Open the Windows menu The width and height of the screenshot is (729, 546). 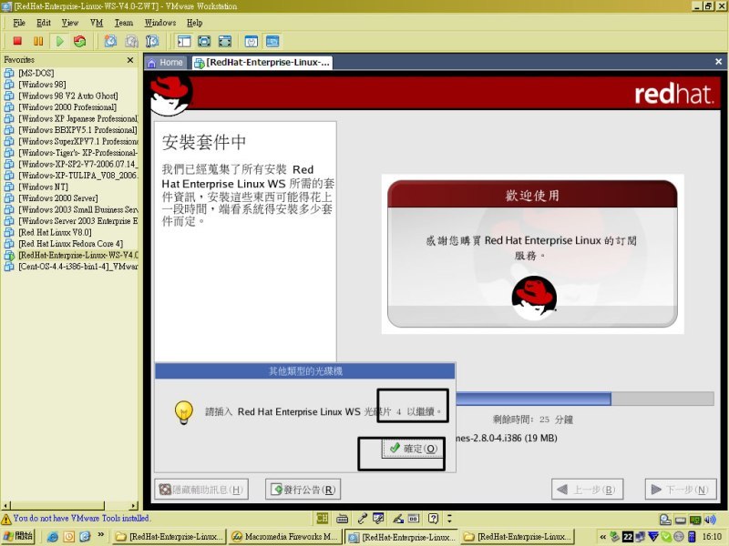(160, 23)
